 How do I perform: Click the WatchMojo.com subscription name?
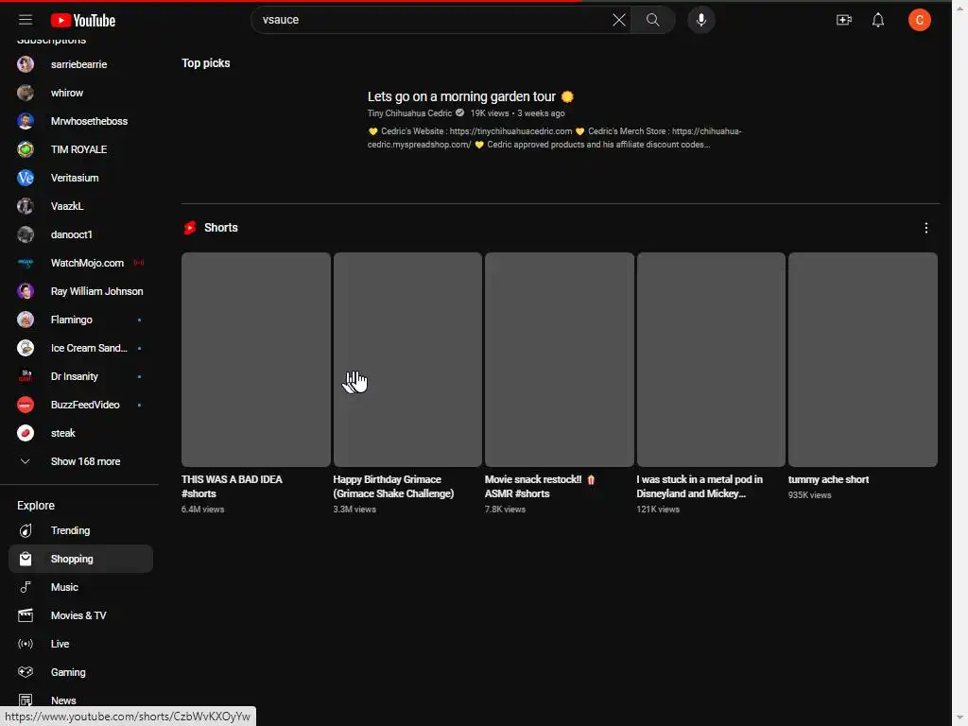[x=87, y=263]
